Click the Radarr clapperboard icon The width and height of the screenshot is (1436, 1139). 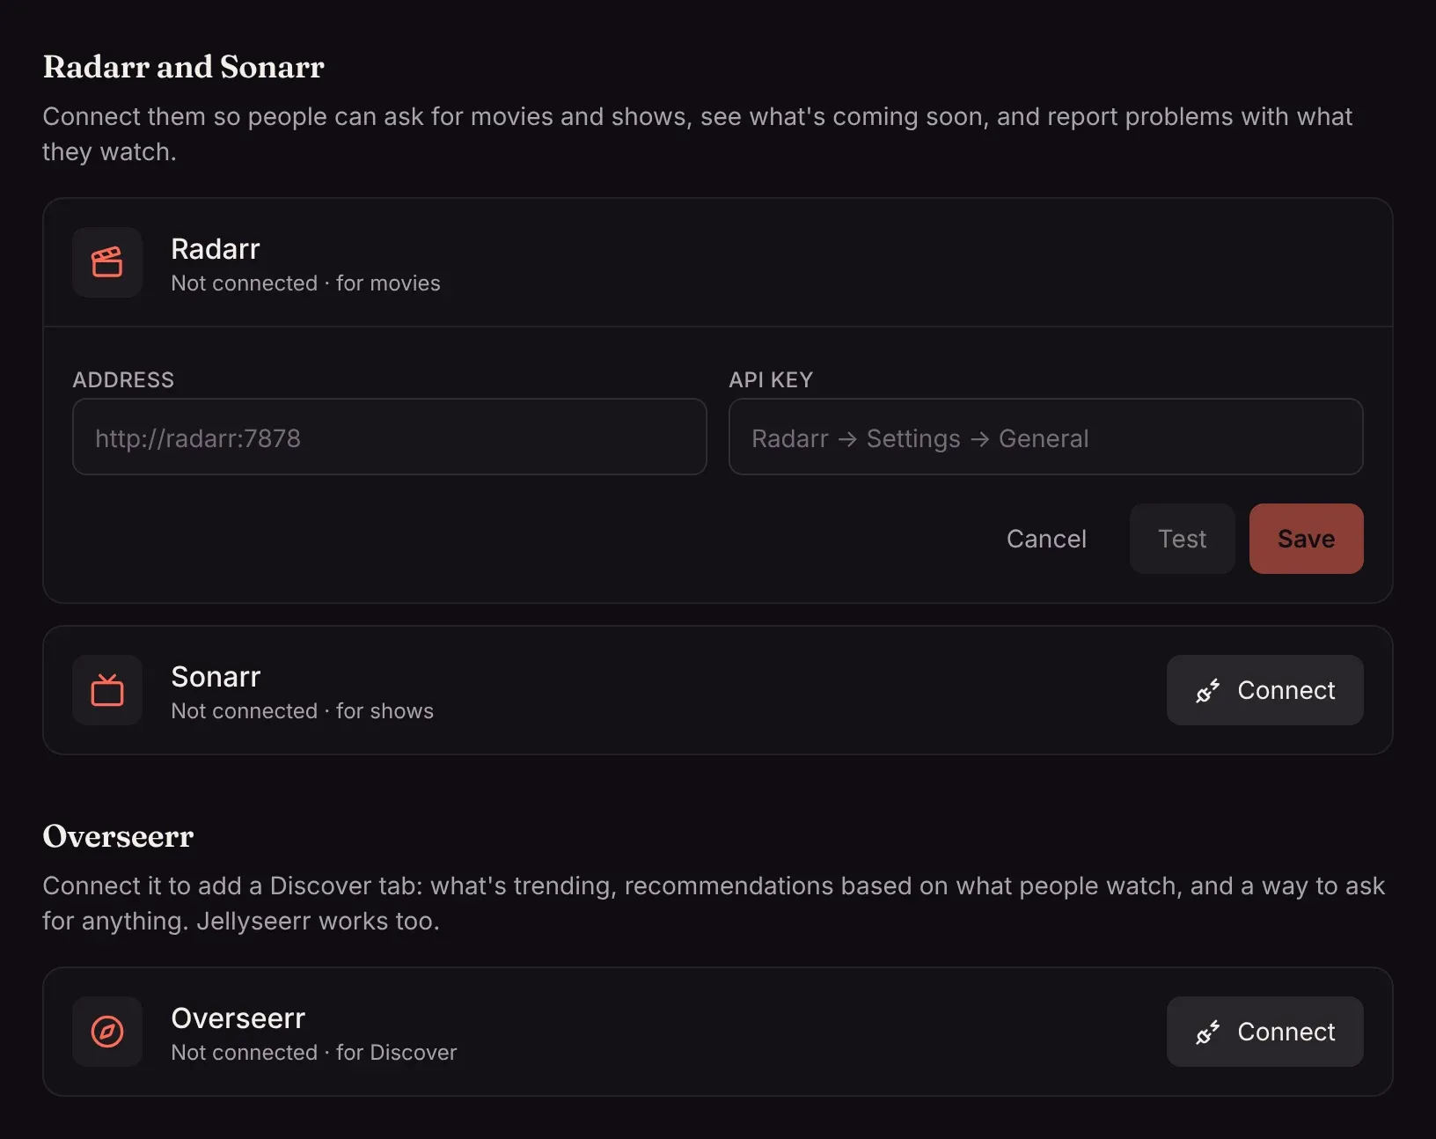coord(107,262)
